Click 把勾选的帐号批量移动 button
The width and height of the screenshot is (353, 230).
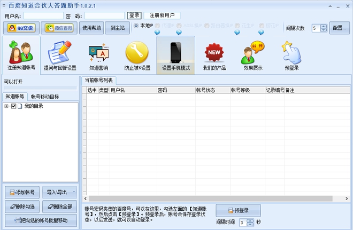point(41,220)
